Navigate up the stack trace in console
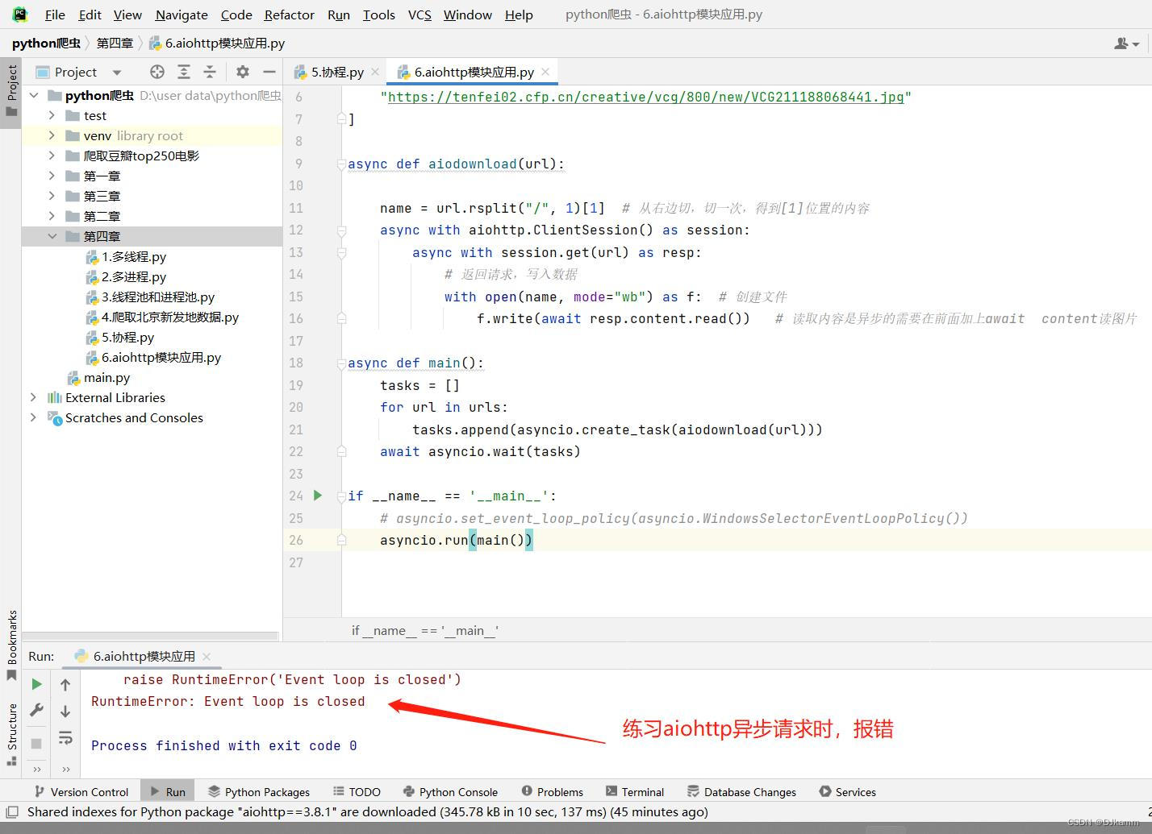Viewport: 1152px width, 834px height. coord(65,683)
